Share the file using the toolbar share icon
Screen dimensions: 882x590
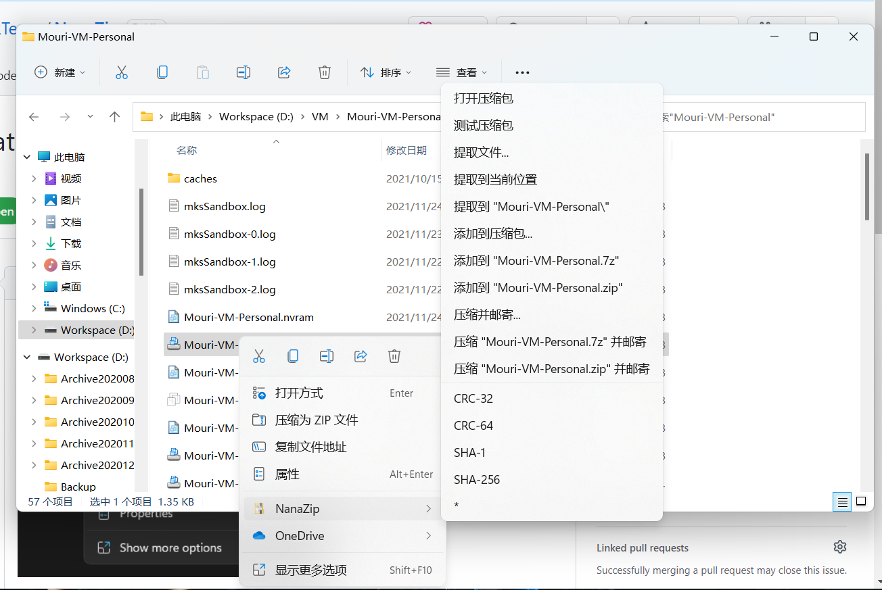[283, 72]
